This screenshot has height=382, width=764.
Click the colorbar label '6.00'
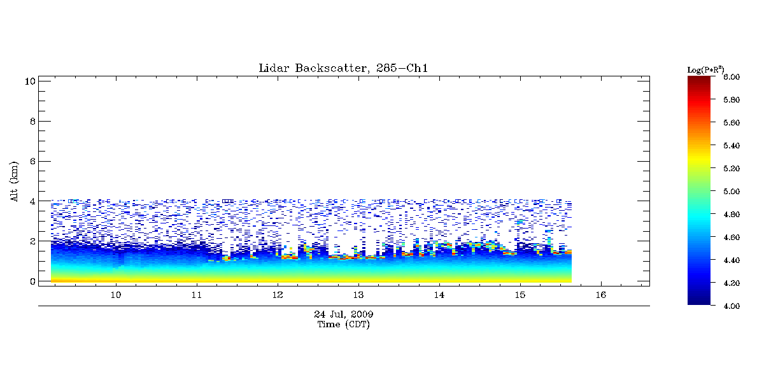732,77
